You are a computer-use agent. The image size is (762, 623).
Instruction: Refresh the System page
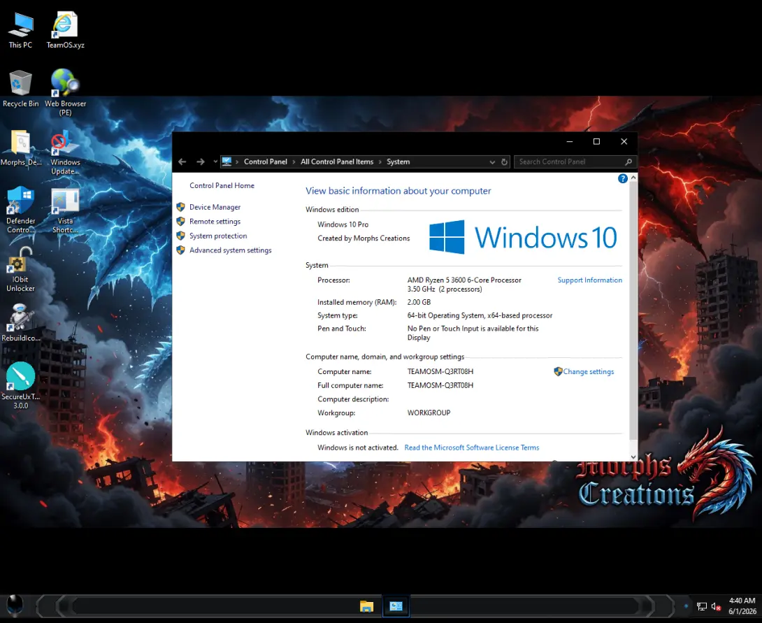tap(505, 162)
